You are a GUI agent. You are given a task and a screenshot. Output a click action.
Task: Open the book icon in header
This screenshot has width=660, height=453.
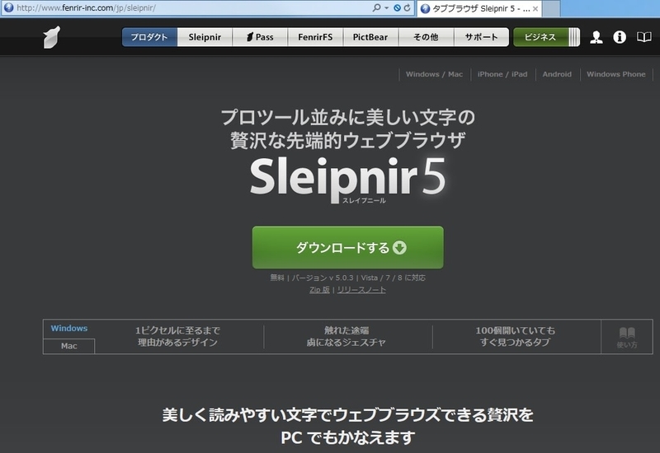click(x=643, y=37)
